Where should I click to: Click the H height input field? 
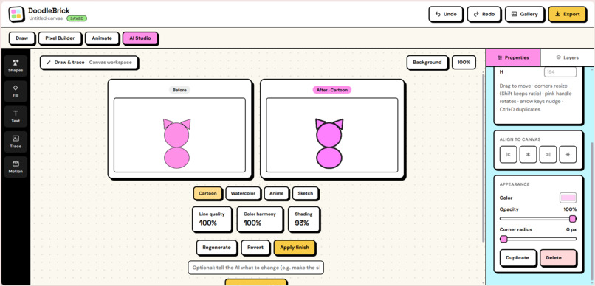click(560, 72)
